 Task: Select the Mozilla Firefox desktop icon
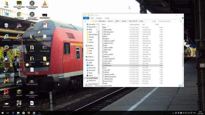6,49
